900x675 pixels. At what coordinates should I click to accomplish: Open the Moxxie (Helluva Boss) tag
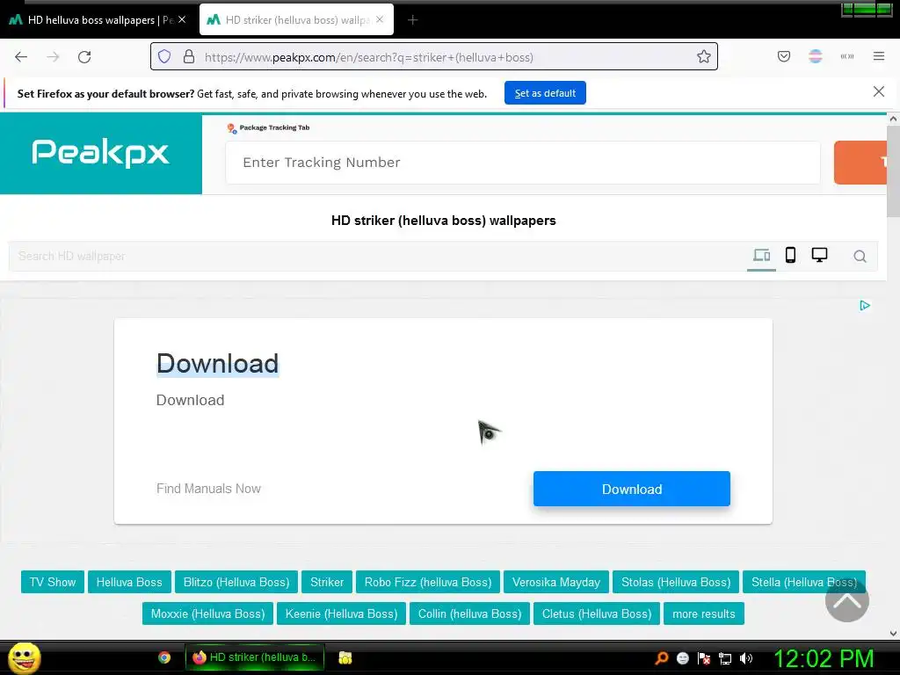click(x=207, y=613)
